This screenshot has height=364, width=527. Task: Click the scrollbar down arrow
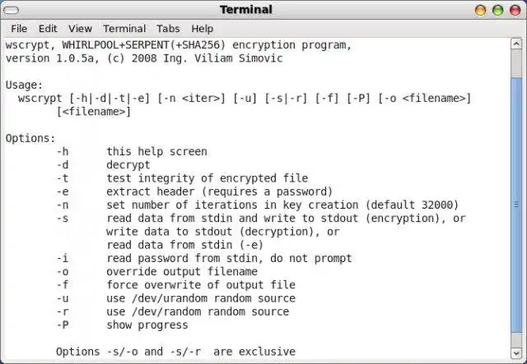(520, 357)
